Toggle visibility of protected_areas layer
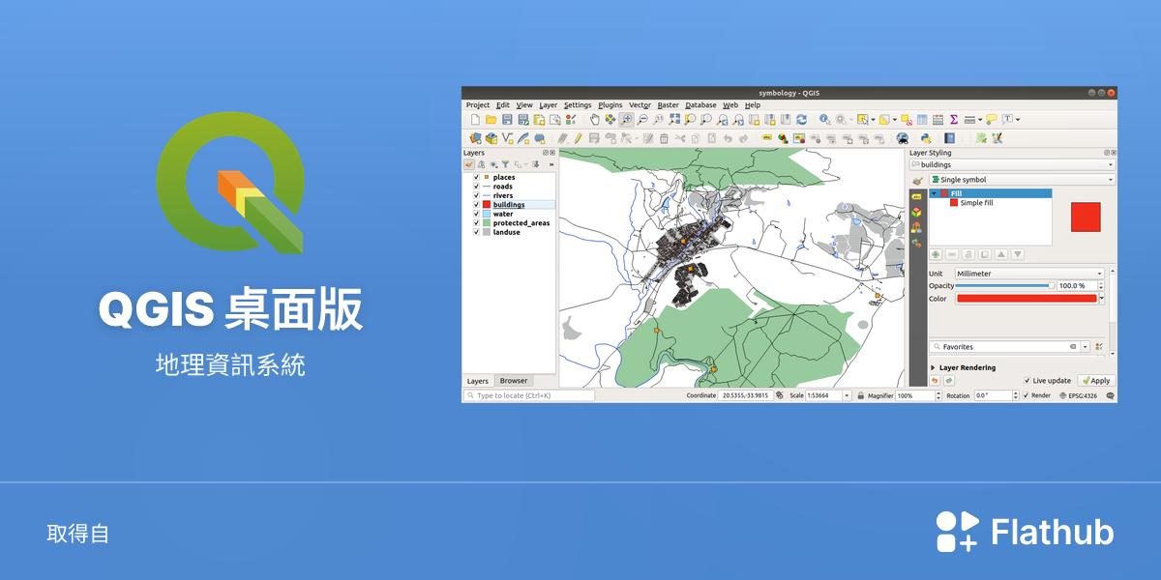The width and height of the screenshot is (1161, 580). pos(476,223)
